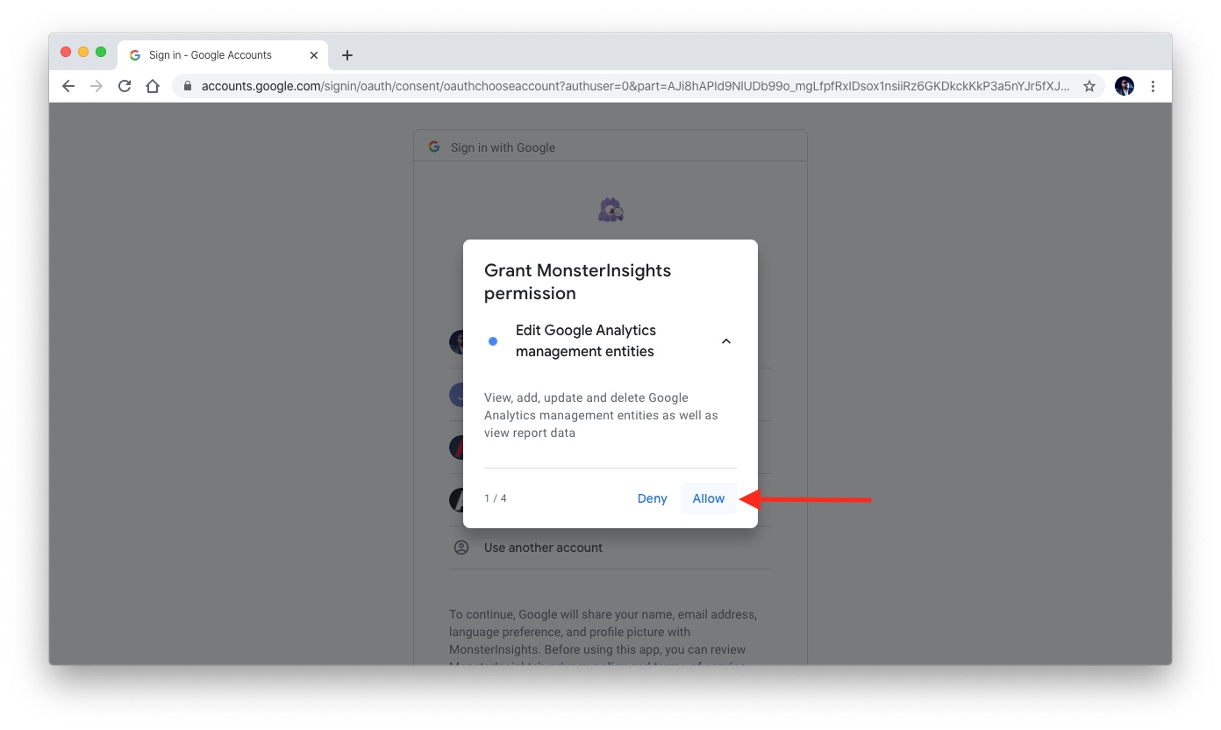
Task: Choose Use another account option
Action: tap(610, 547)
